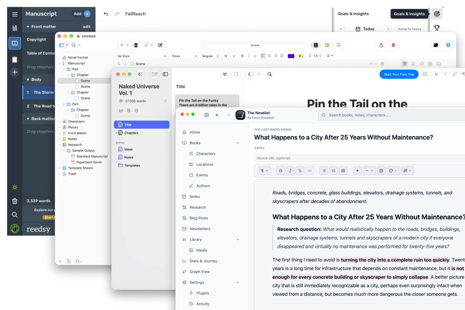This screenshot has width=465, height=310.
Task: Toggle underline in Scrivener format bar
Action: 255,56
